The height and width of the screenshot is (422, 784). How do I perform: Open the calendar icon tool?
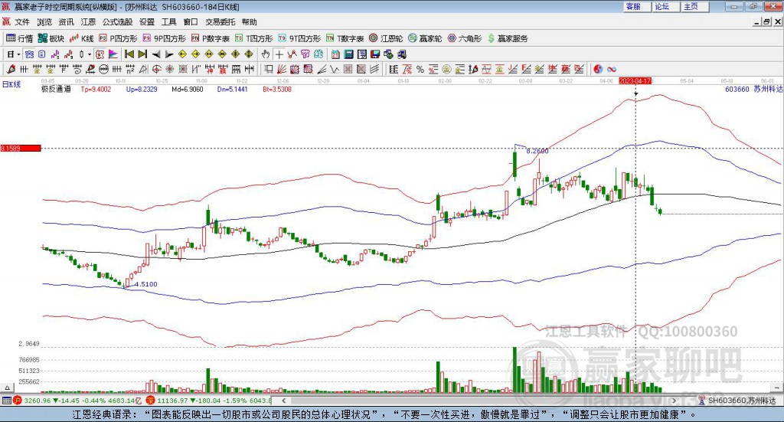[x=335, y=54]
